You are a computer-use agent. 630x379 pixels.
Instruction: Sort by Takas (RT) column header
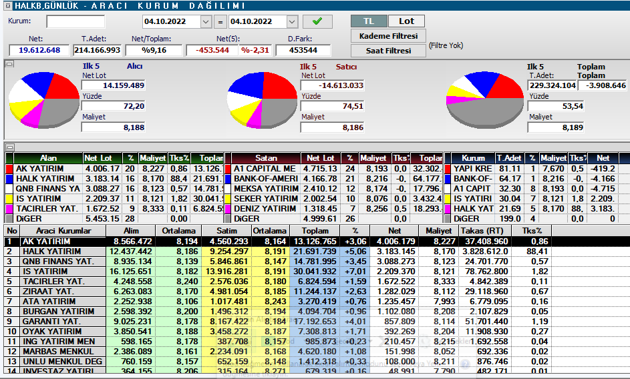click(485, 231)
